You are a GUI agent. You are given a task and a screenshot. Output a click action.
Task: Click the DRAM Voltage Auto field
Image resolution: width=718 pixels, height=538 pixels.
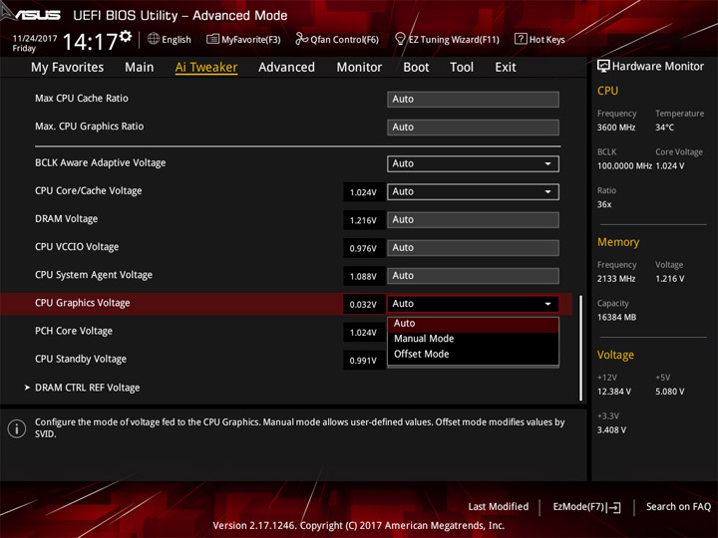click(473, 219)
